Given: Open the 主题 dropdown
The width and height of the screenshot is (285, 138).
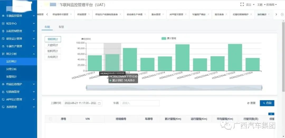Looking at the screenshot, I should 261,5.
